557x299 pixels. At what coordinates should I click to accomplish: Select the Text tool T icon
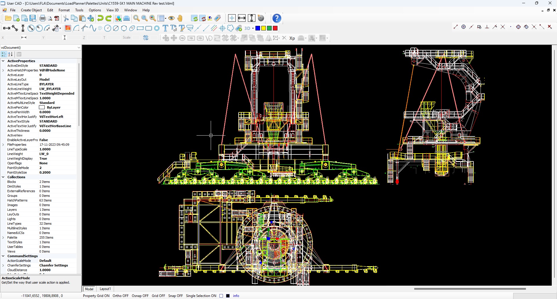click(x=165, y=28)
